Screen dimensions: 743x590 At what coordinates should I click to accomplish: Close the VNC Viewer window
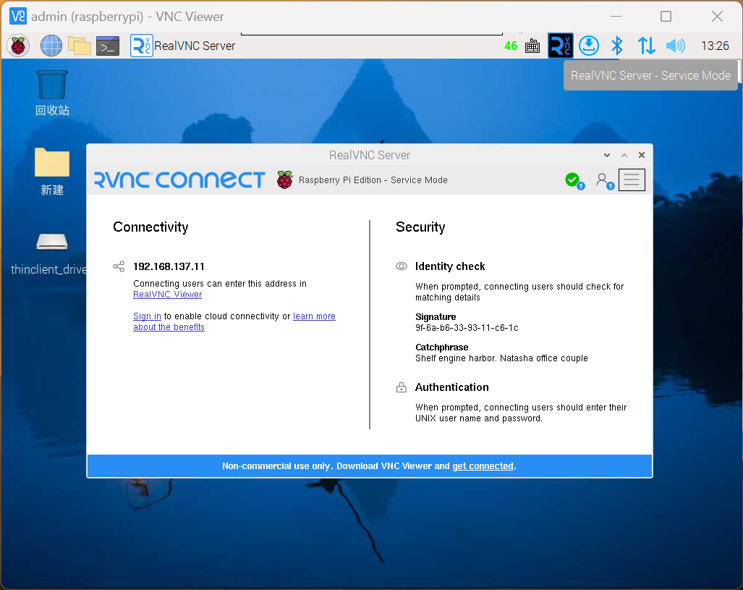click(717, 16)
